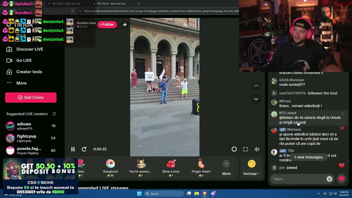This screenshot has height=198, width=352.
Task: Open Windows Start menu
Action: pyautogui.click(x=139, y=194)
